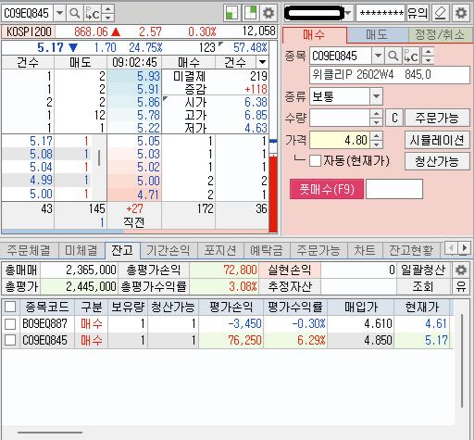Click 청산가능 button
This screenshot has height=440, width=474.
pyautogui.click(x=437, y=161)
